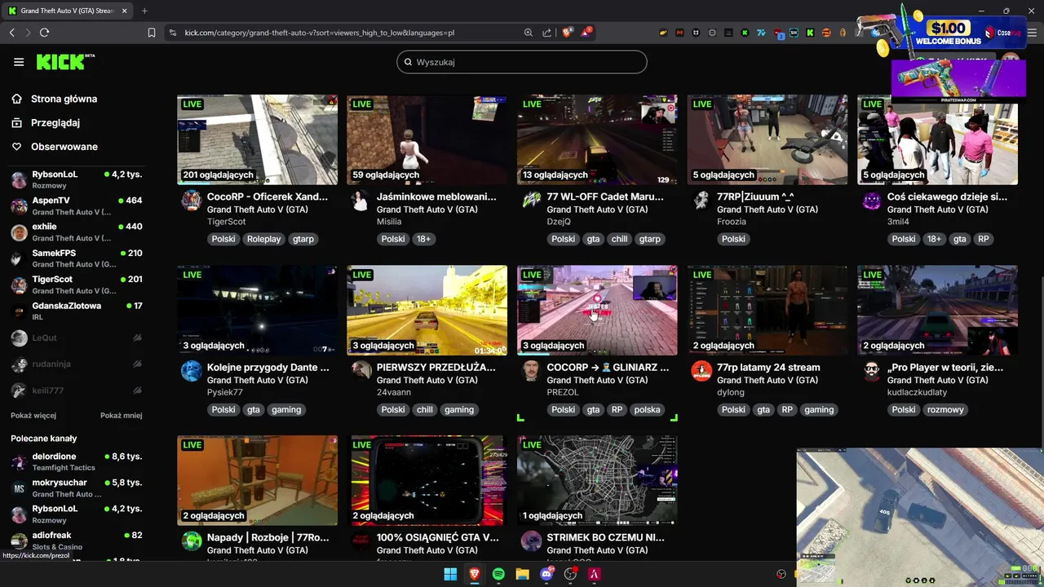
Task: Open OBS Studio from the taskbar
Action: point(571,574)
